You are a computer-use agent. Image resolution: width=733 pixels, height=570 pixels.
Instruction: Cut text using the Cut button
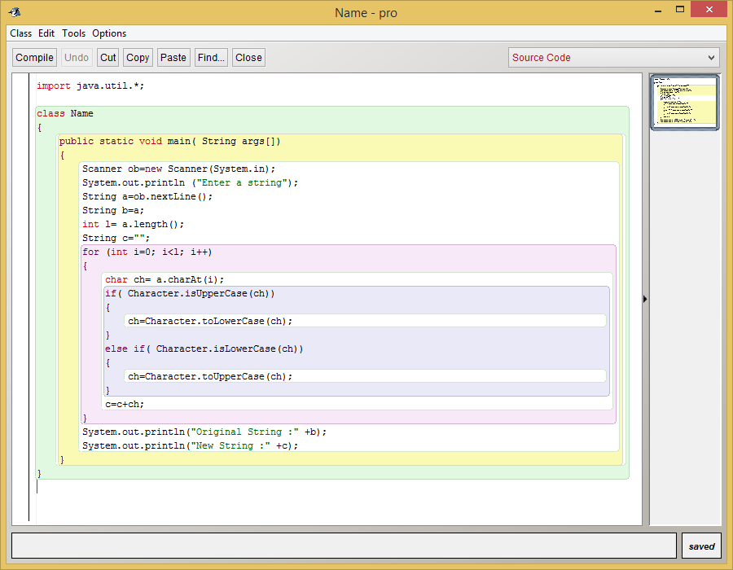(x=108, y=57)
